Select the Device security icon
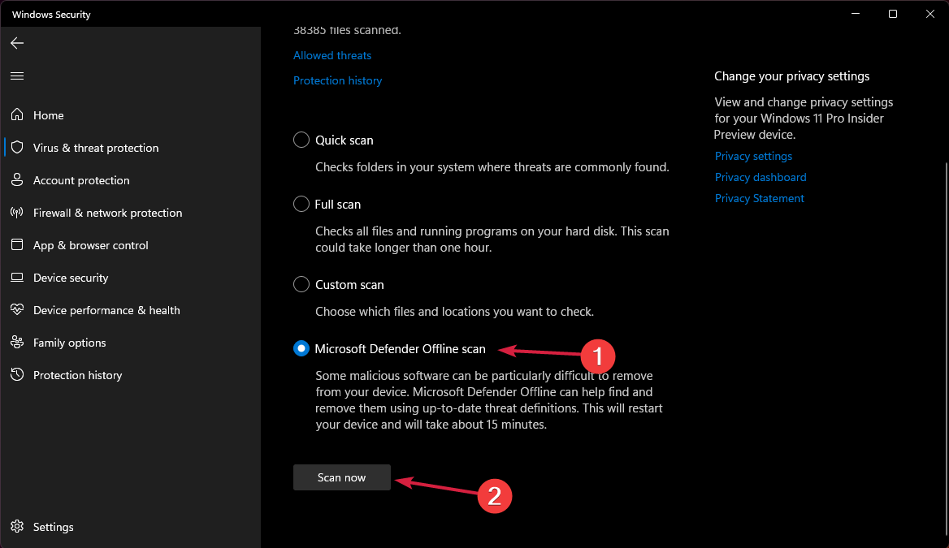Viewport: 949px width, 548px height. coord(17,278)
